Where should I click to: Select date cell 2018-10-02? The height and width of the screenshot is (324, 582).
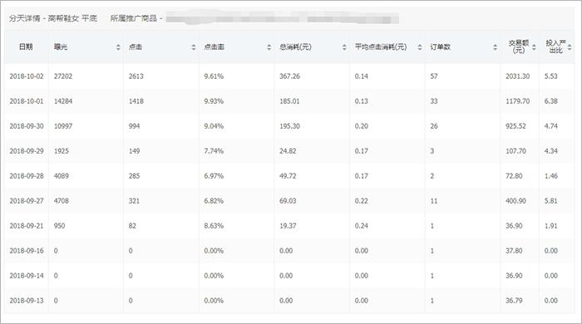(x=27, y=76)
